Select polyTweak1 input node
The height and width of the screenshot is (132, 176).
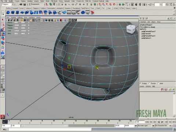pyautogui.click(x=146, y=34)
